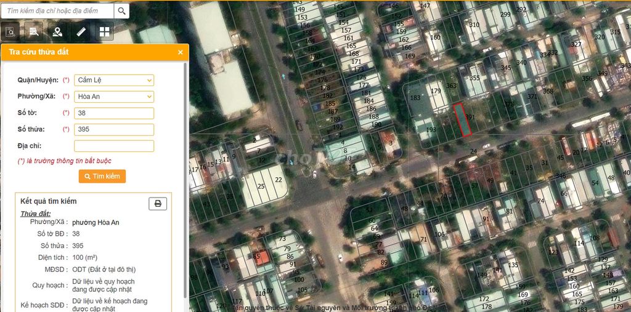Click parcel 22 on the map
The height and width of the screenshot is (312, 631).
point(279,180)
